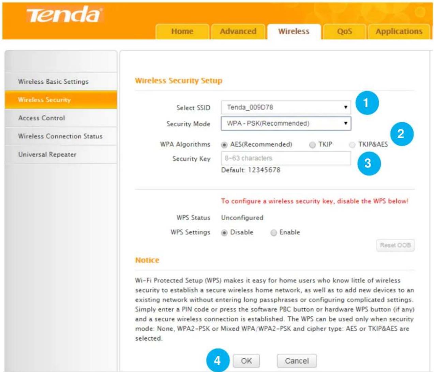Click the 'Notice' heading
This screenshot has height=372, width=434.
tap(147, 260)
